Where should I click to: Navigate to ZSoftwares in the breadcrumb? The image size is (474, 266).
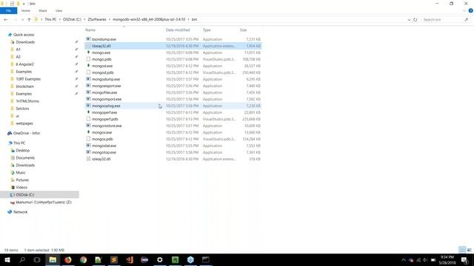click(x=97, y=20)
